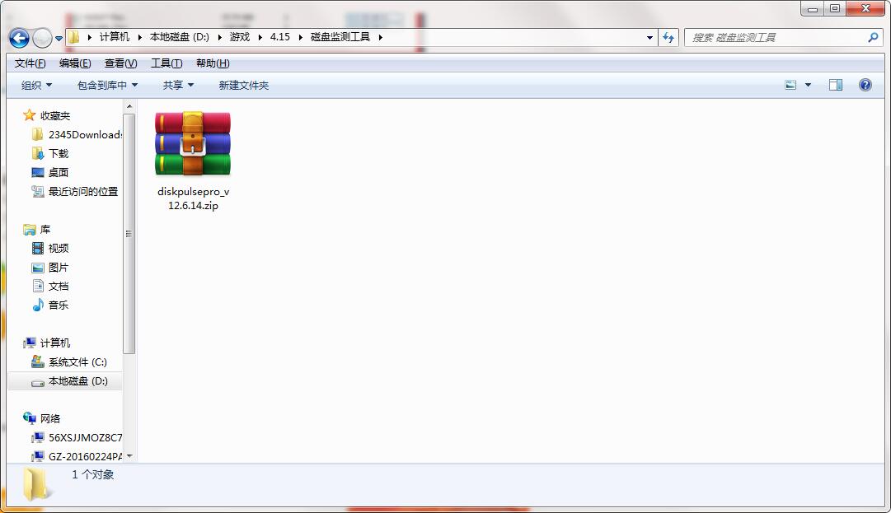The width and height of the screenshot is (891, 513).
Task: Open the 包含到库中 dropdown
Action: (107, 85)
